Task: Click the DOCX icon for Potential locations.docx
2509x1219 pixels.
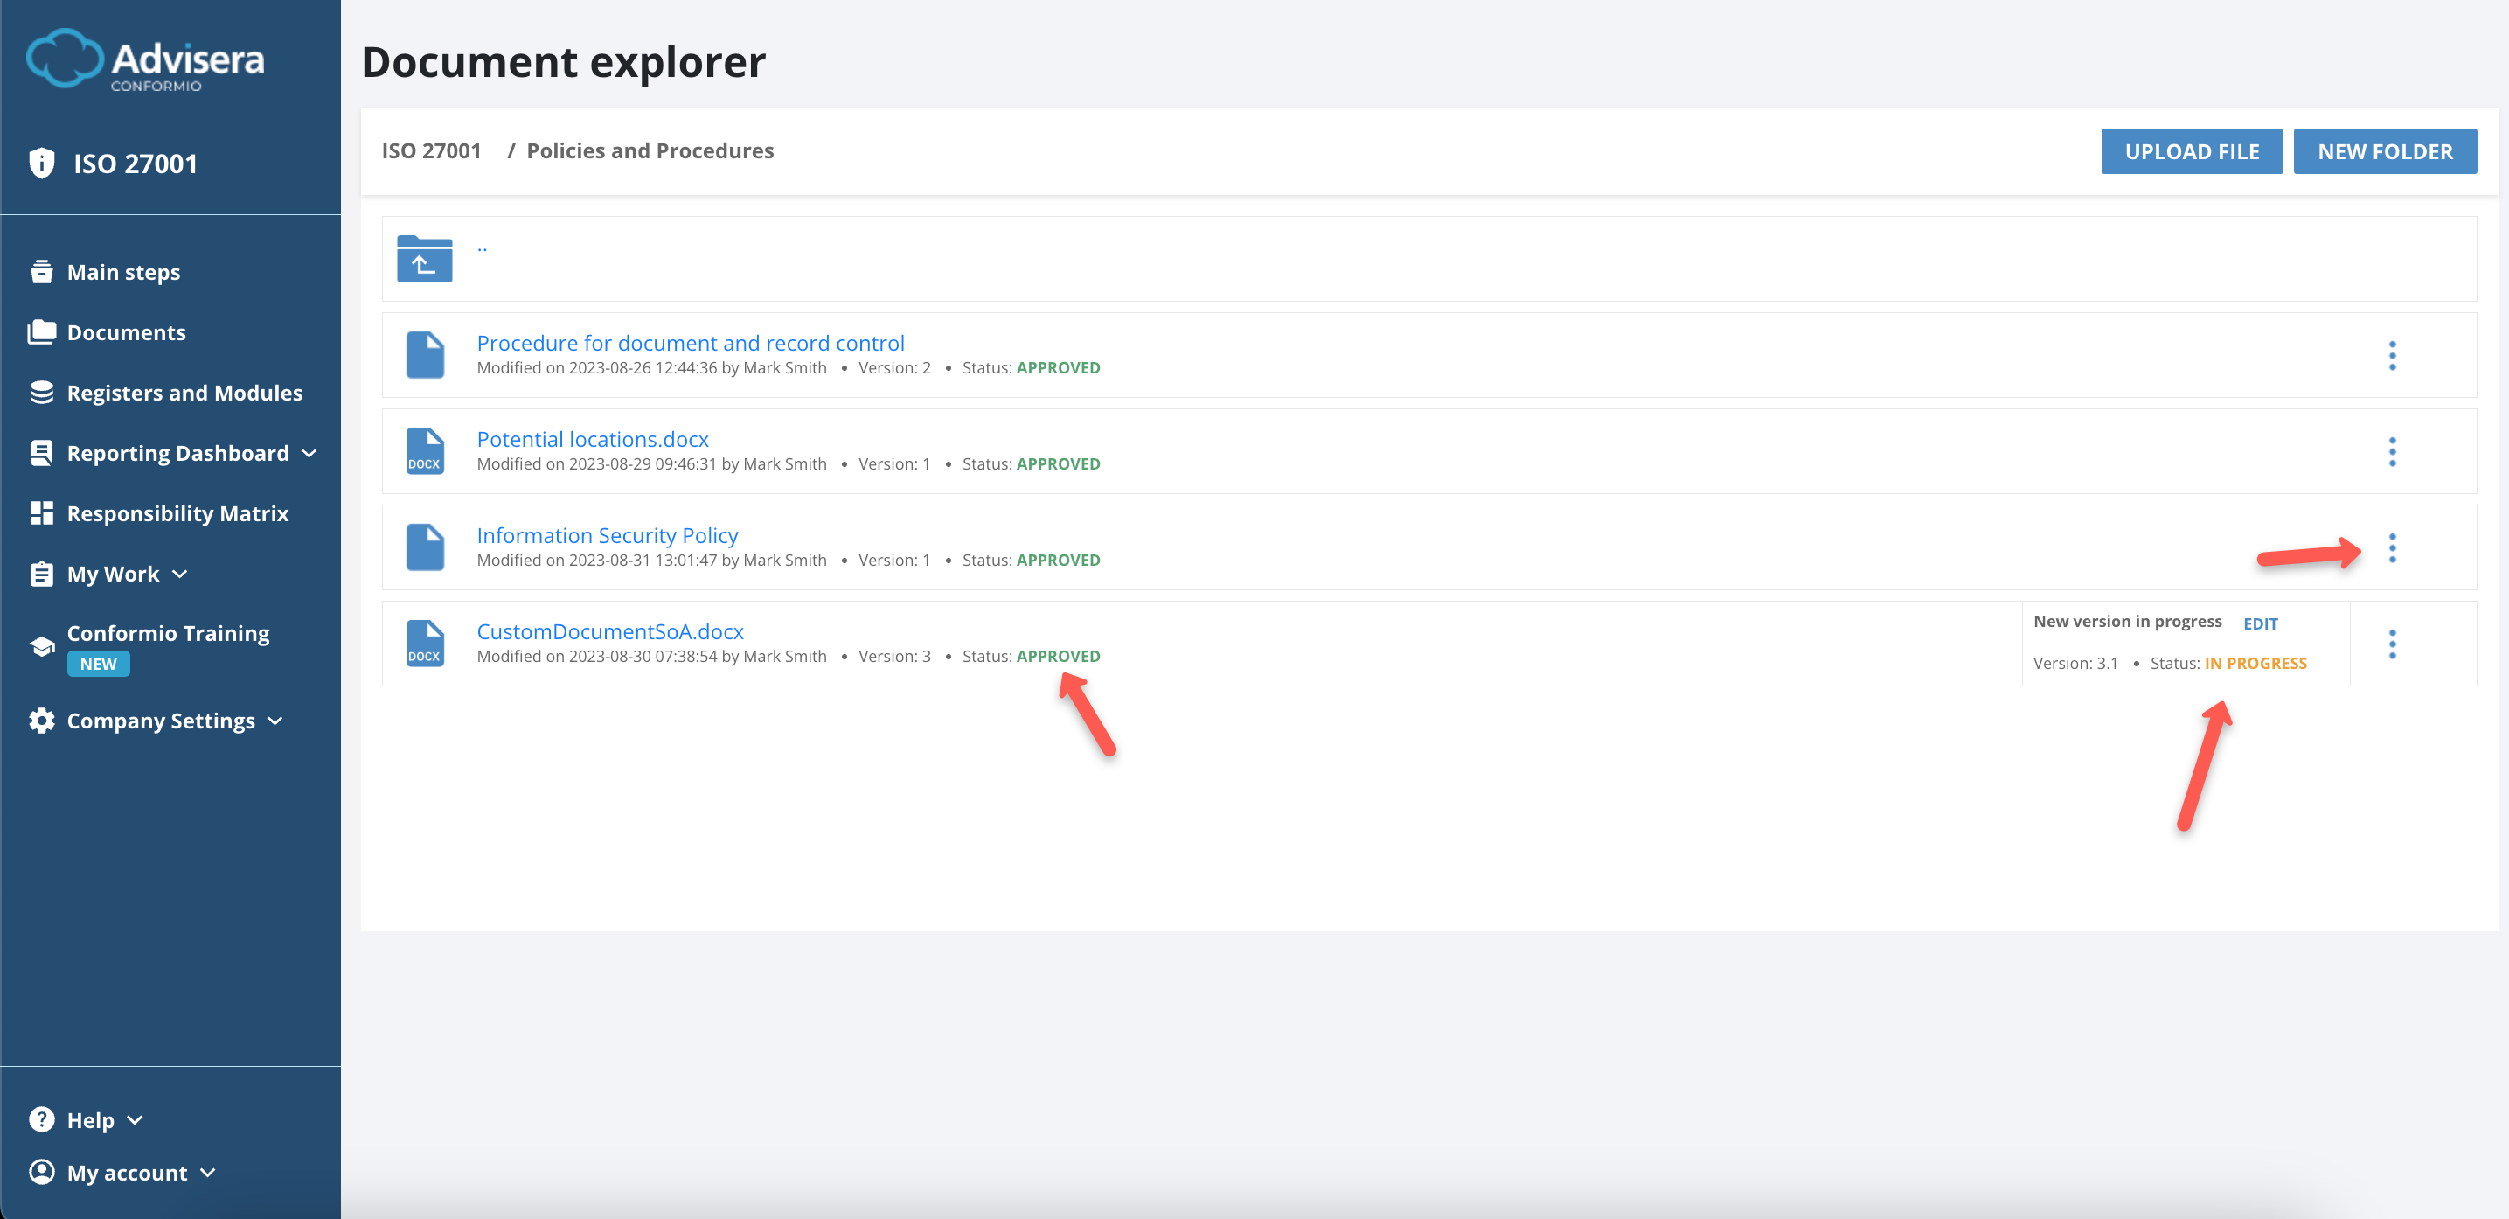Action: coord(425,450)
